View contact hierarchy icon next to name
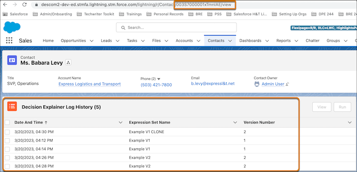Viewport: 357px width, 172px height. tap(68, 63)
